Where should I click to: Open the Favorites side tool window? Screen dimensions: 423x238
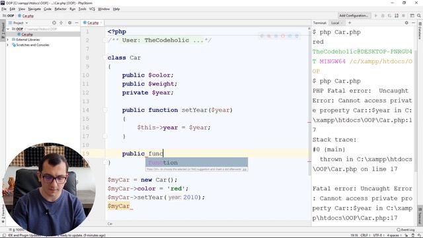point(3,213)
